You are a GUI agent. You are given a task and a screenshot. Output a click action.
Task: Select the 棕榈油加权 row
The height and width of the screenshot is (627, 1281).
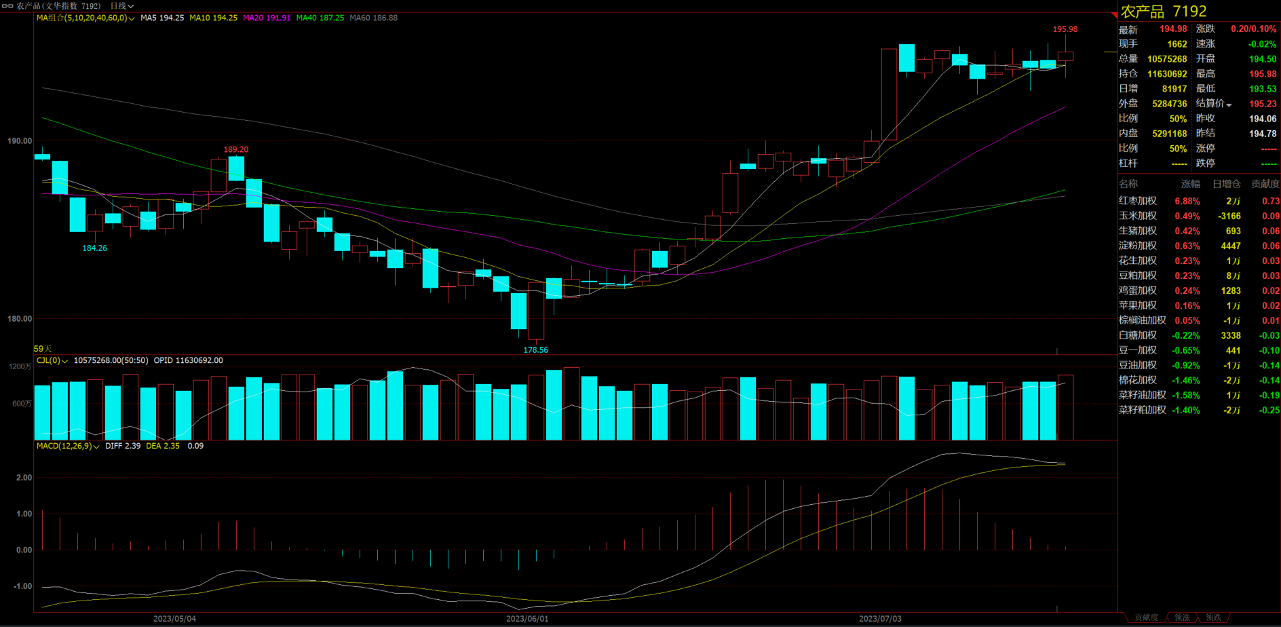click(x=1199, y=321)
